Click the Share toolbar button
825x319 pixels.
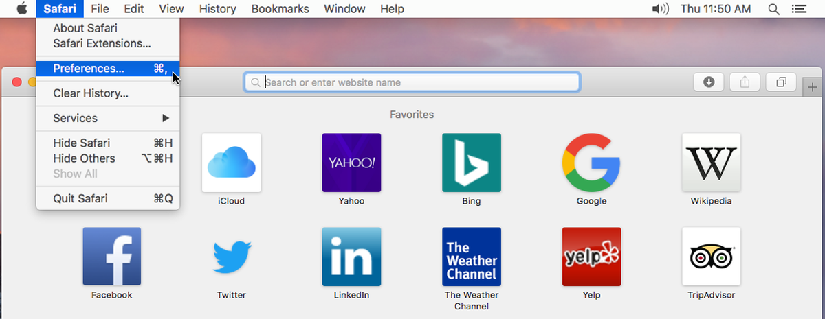tap(745, 82)
